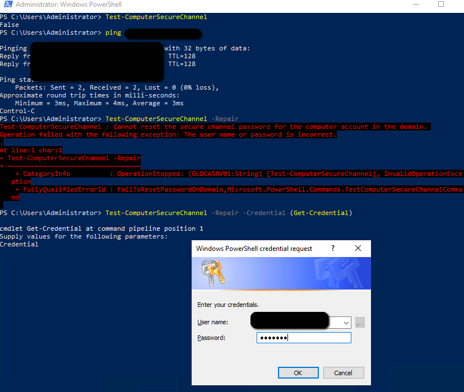Image resolution: width=464 pixels, height=392 pixels.
Task: Open the browse button beside User name
Action: [360, 323]
